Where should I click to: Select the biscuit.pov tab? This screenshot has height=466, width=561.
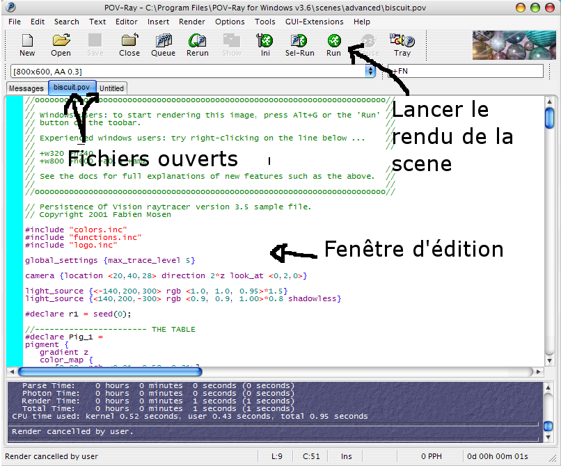click(x=72, y=88)
